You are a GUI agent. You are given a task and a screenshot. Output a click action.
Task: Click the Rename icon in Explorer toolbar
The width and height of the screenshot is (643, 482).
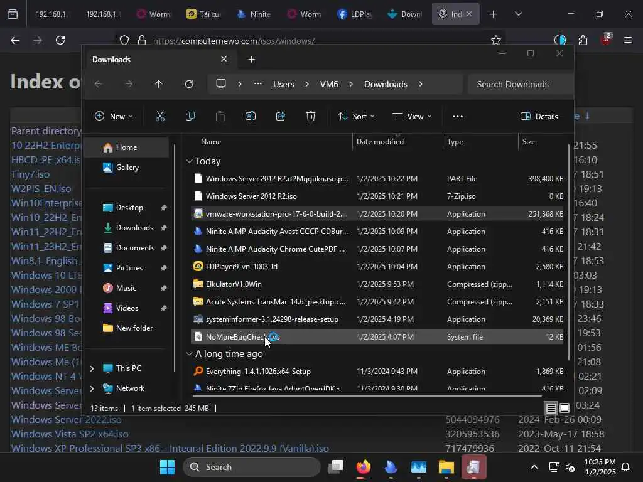point(251,116)
